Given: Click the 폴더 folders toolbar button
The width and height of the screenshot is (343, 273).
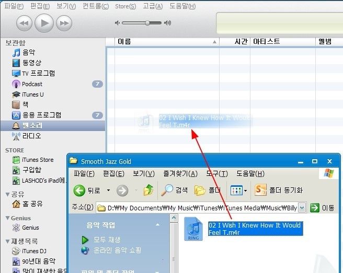Looking at the screenshot, I should point(208,190).
